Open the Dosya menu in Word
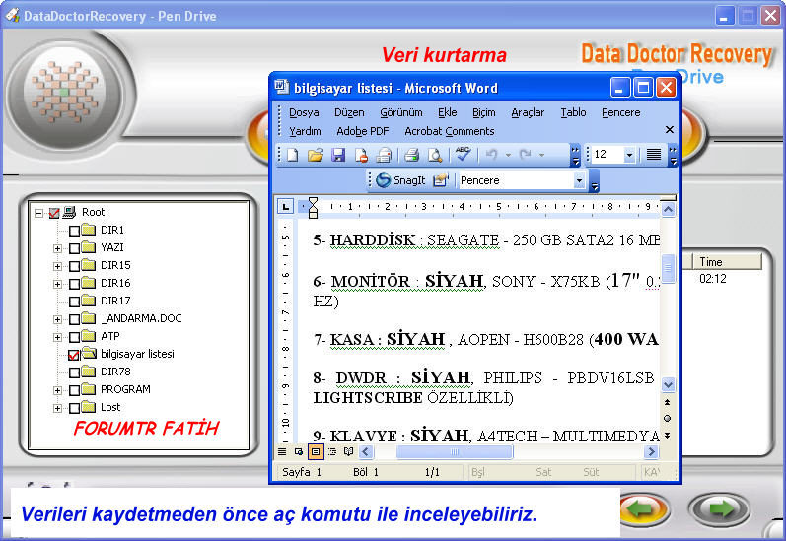Viewport: 786px width, 541px height. coord(304,112)
